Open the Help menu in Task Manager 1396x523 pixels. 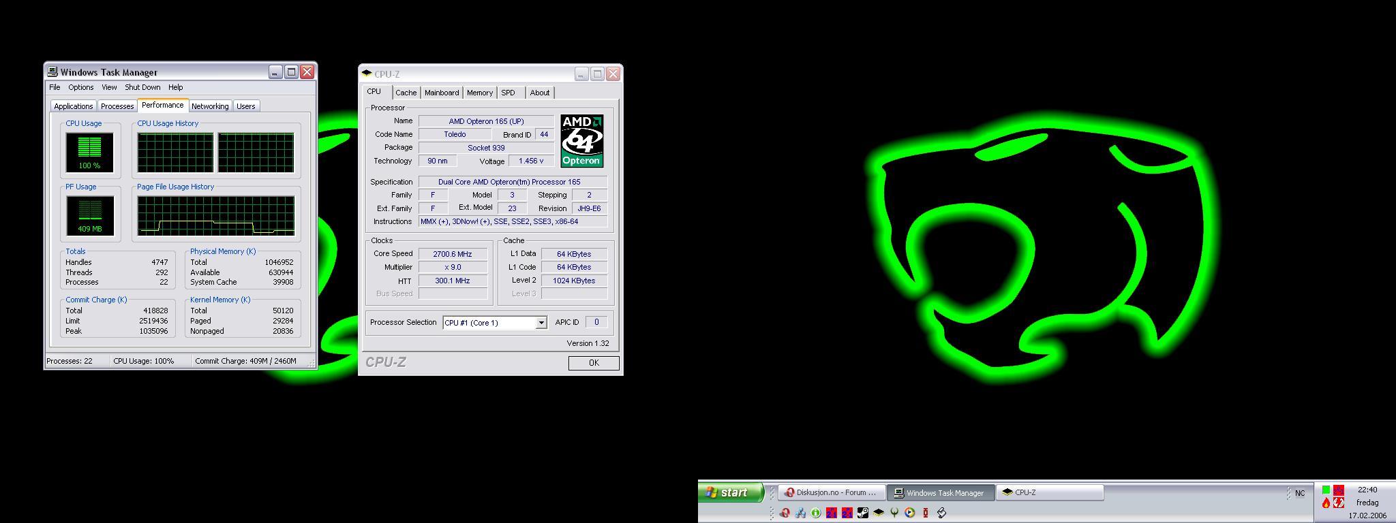pos(175,87)
